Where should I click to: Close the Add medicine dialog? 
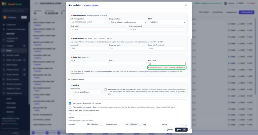click(186, 5)
